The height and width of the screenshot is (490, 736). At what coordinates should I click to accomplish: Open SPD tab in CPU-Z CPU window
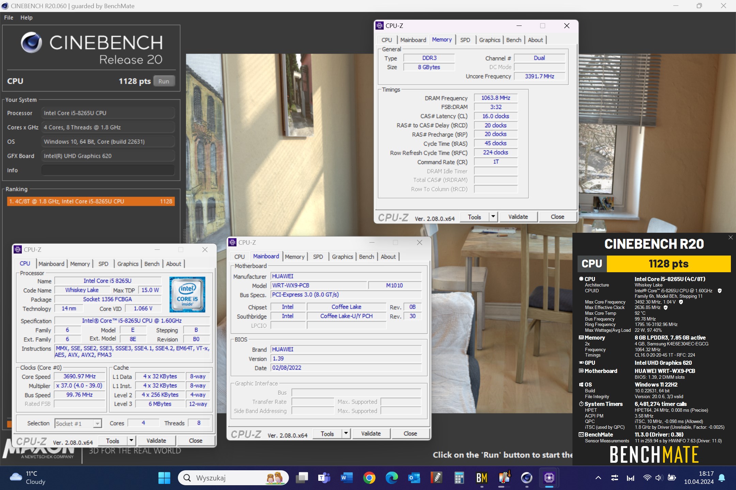pyautogui.click(x=103, y=264)
